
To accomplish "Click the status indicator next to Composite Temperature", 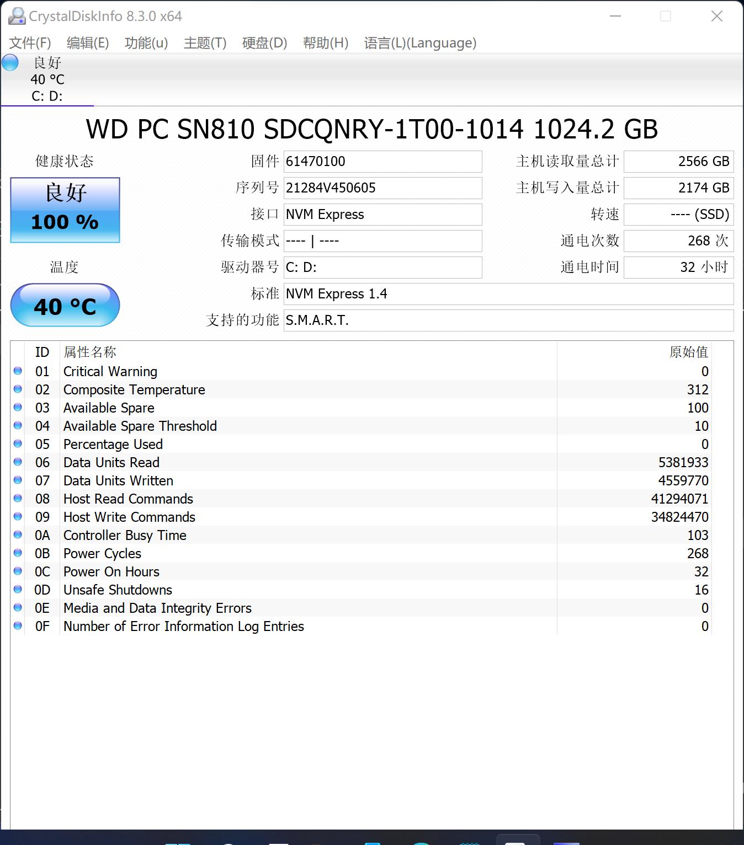I will tap(18, 389).
